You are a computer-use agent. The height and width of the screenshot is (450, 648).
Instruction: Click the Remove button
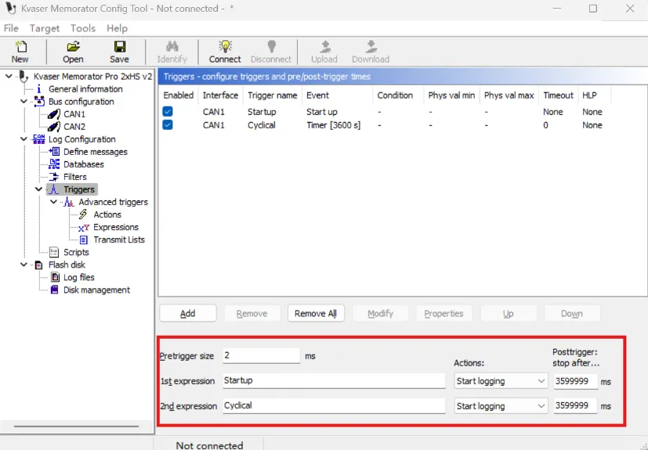[x=252, y=313]
